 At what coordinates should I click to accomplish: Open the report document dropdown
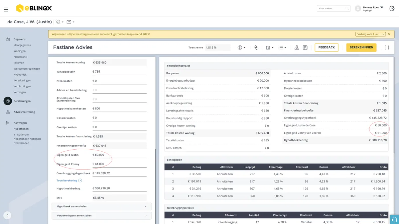pyautogui.click(x=269, y=47)
